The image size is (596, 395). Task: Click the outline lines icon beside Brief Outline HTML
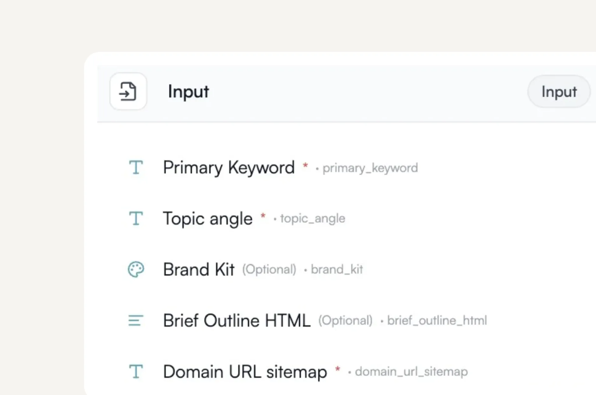[136, 320]
